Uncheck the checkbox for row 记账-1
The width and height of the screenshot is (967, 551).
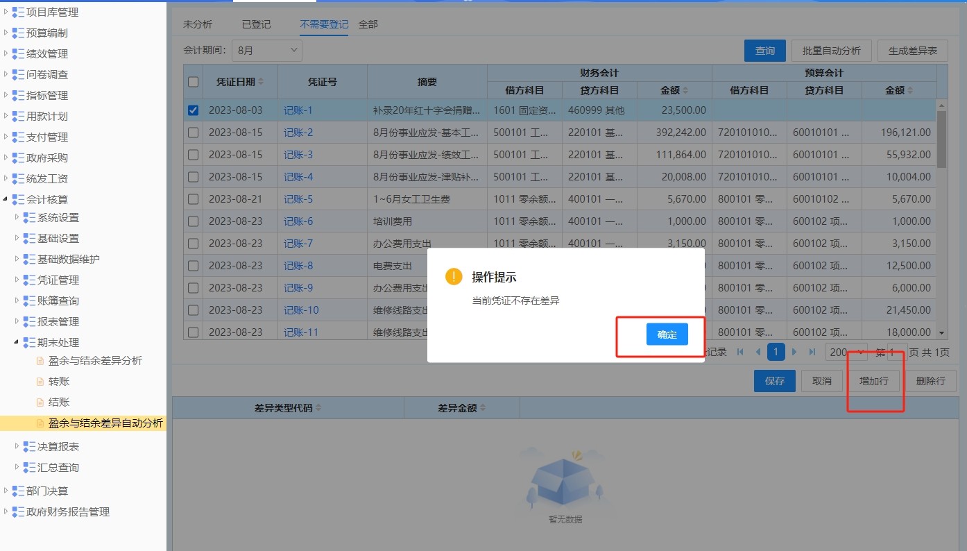tap(194, 110)
